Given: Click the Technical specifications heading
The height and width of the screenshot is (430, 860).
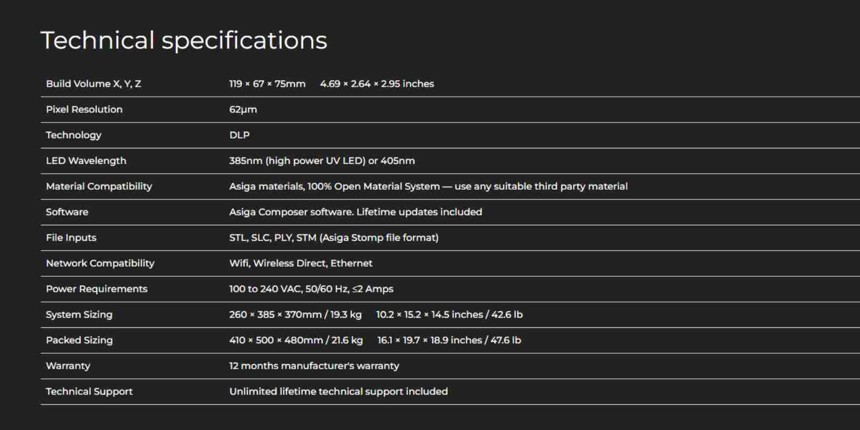Looking at the screenshot, I should [x=184, y=41].
